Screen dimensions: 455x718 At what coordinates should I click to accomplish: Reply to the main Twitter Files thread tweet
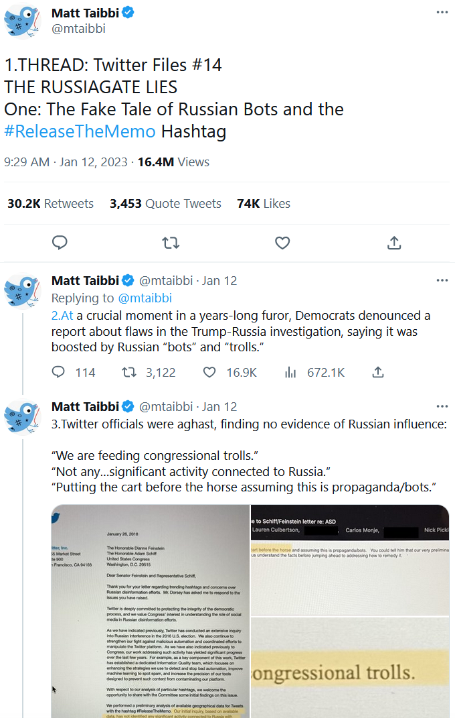coord(60,242)
